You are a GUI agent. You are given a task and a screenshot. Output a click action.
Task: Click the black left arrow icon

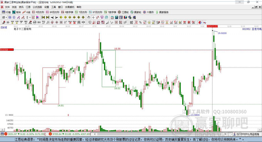52,17
